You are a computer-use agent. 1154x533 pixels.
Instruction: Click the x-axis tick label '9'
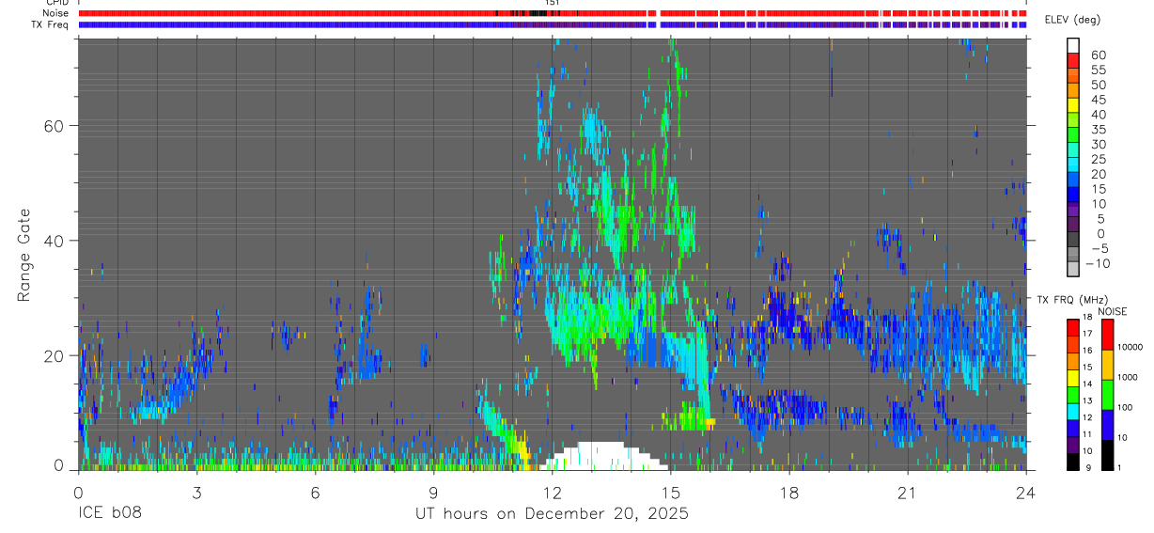433,493
